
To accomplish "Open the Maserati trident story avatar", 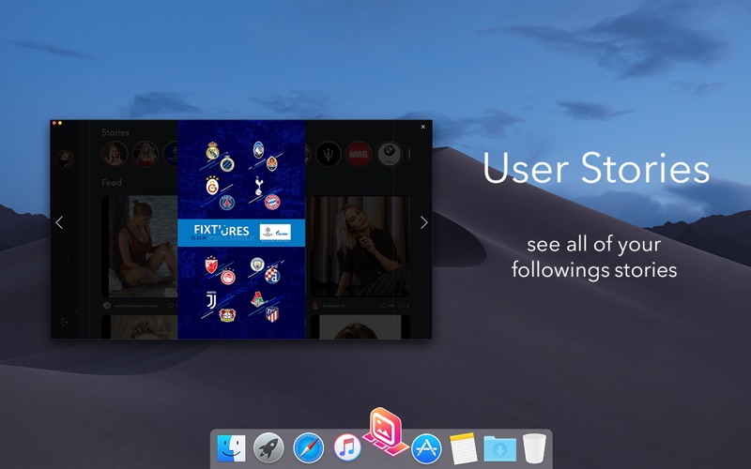I will pos(328,154).
